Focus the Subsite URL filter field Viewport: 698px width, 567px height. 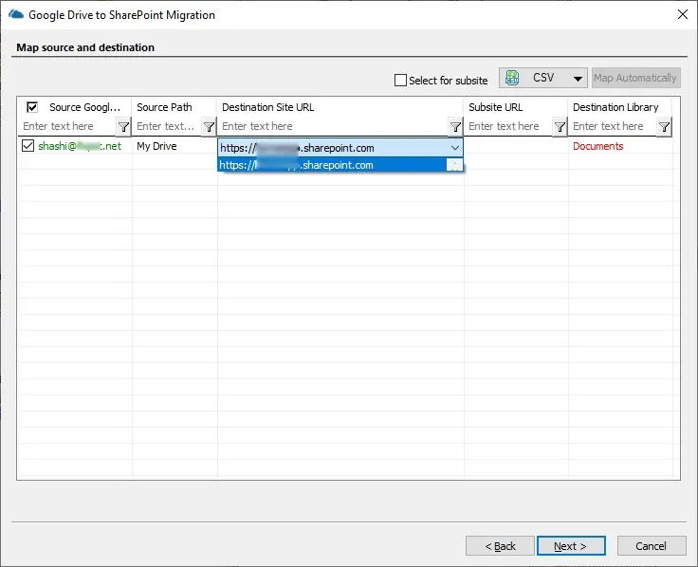(509, 126)
